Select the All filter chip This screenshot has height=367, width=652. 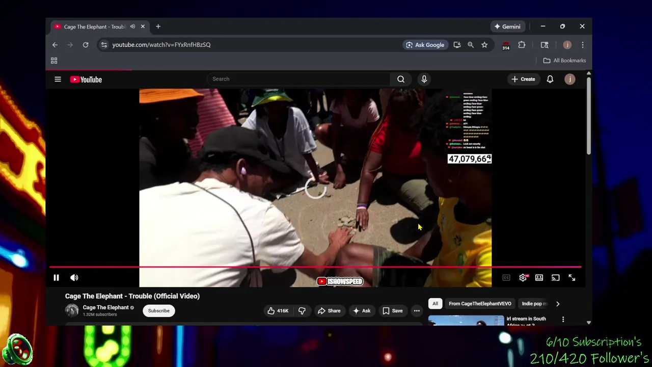point(435,304)
